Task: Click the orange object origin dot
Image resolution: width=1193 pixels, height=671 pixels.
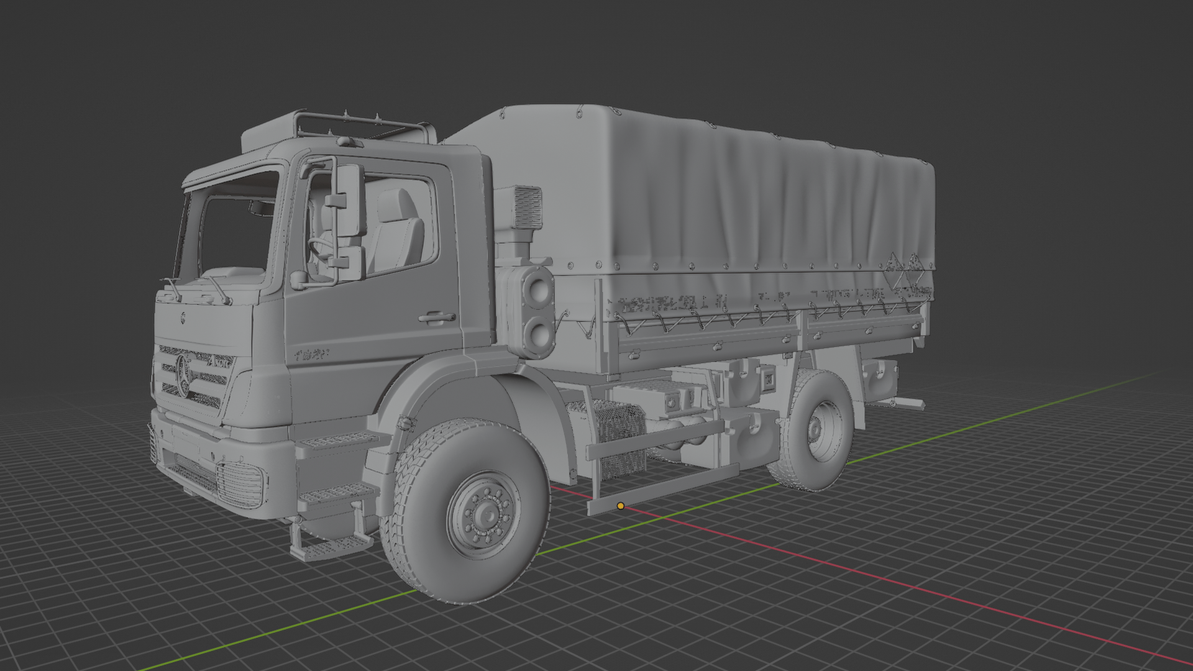Action: (x=620, y=506)
